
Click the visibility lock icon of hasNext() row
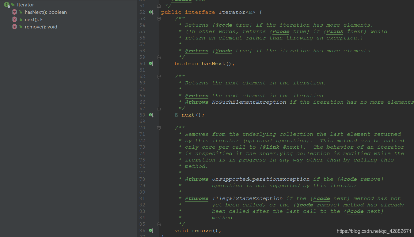21,12
